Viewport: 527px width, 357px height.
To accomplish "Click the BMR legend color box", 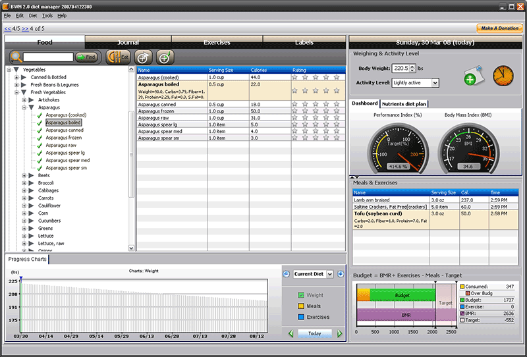I will (x=462, y=314).
